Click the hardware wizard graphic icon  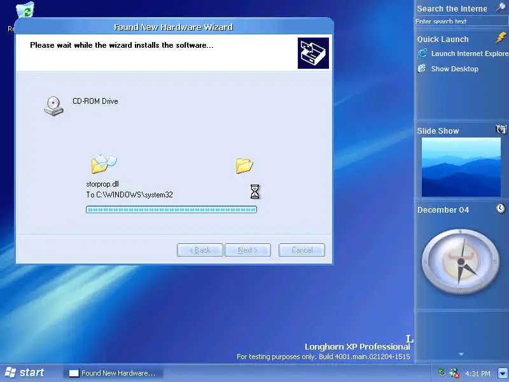(x=313, y=53)
